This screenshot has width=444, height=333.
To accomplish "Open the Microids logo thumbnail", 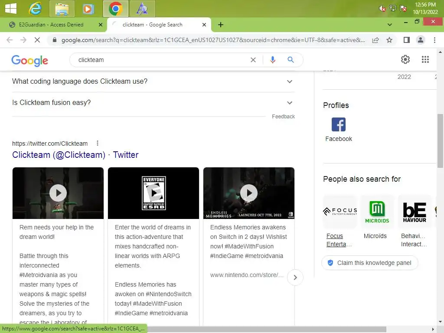I will pos(377,212).
